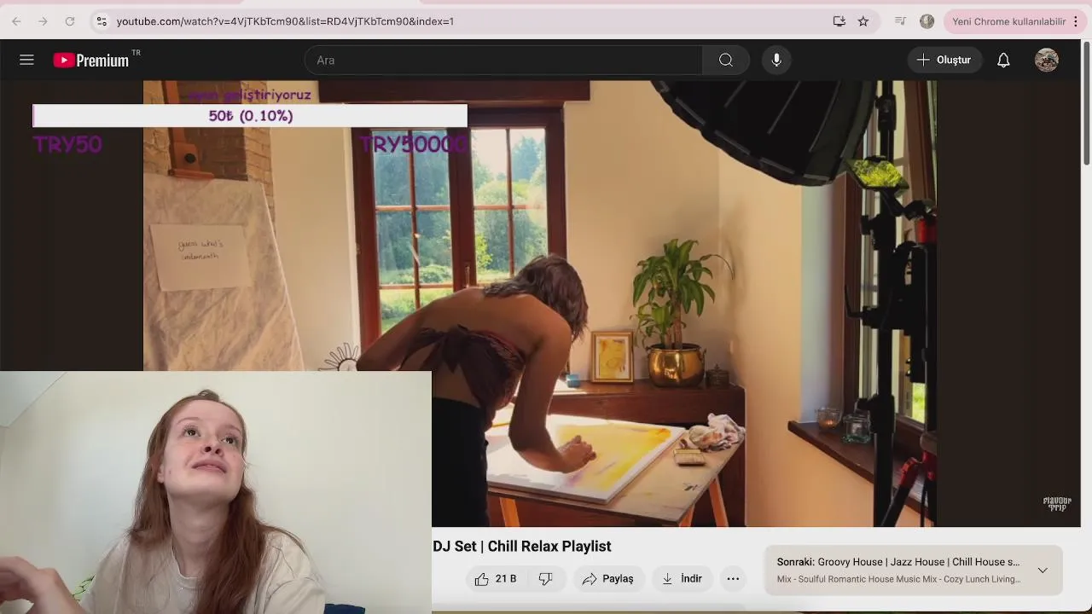Open the Oluştur create button
This screenshot has width=1092, height=614.
click(x=944, y=60)
